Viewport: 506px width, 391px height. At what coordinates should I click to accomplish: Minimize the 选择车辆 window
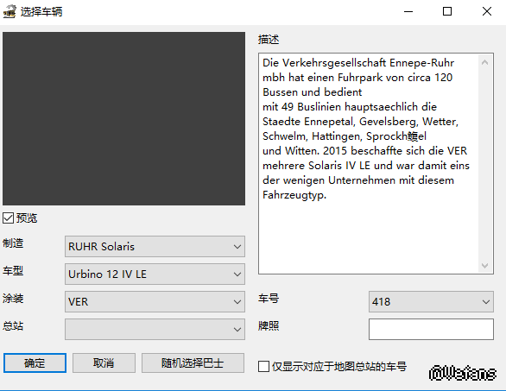408,11
